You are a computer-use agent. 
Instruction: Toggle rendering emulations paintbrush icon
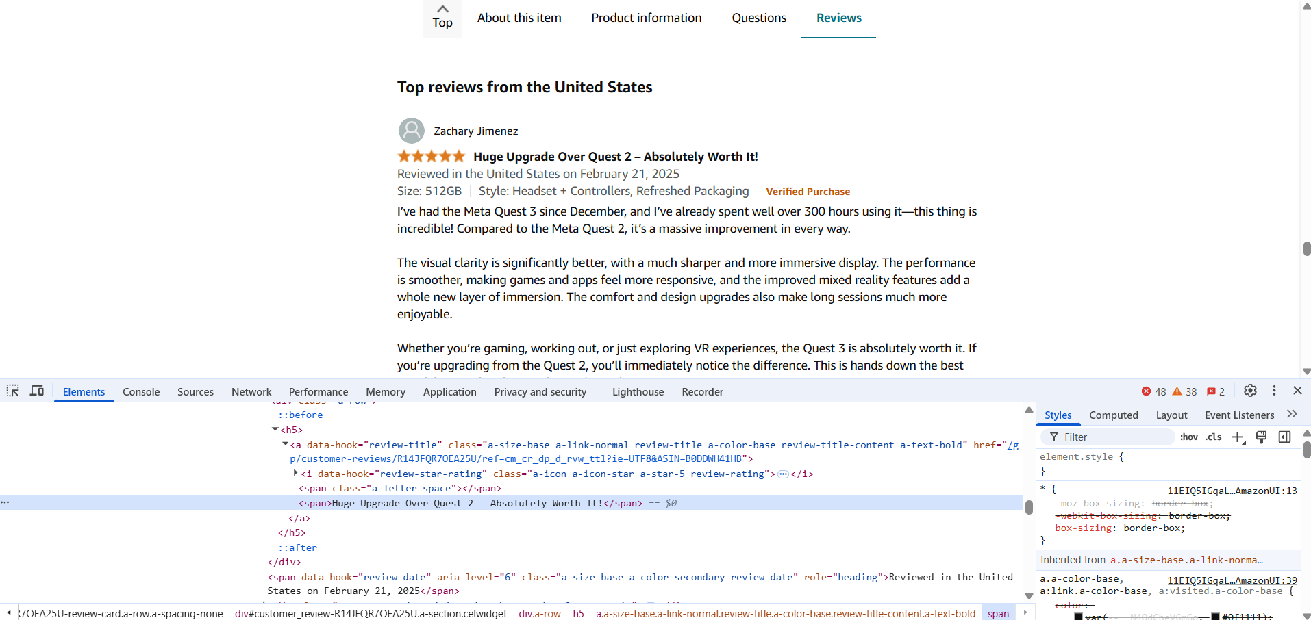click(1261, 437)
